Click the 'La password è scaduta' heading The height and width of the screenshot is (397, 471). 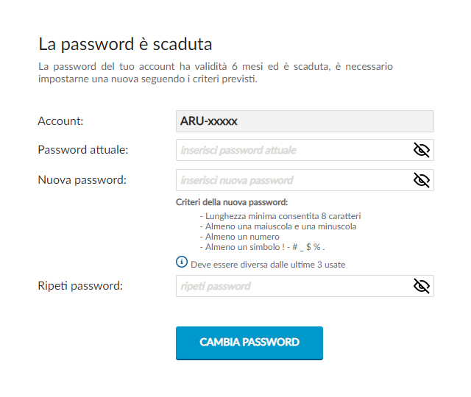pos(125,44)
